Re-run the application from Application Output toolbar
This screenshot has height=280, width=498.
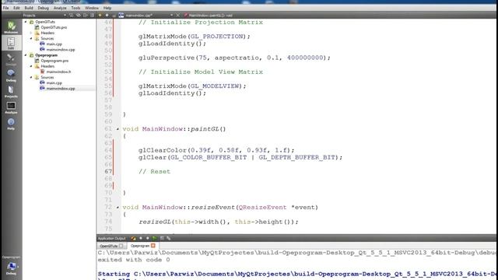(x=155, y=239)
